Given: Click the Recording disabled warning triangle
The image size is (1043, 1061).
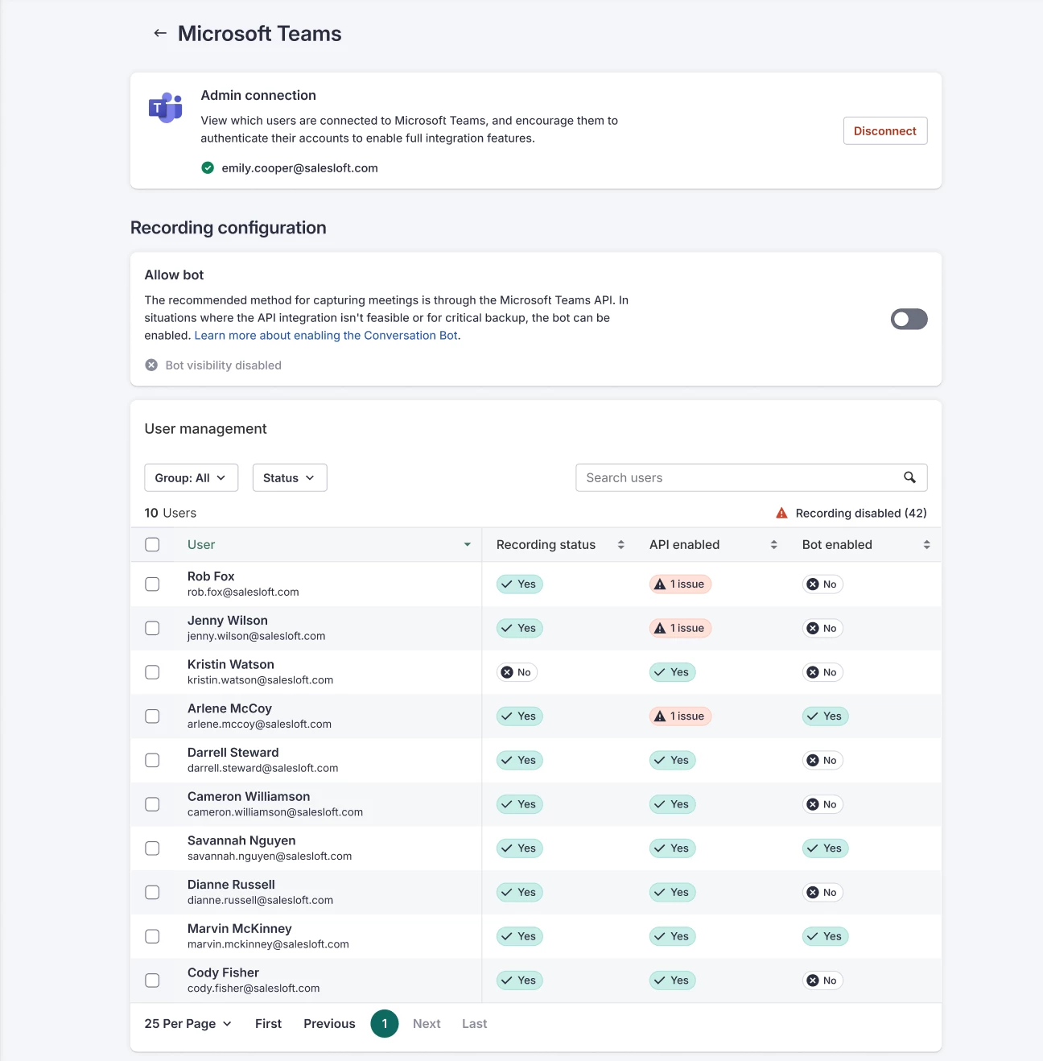Looking at the screenshot, I should (781, 513).
